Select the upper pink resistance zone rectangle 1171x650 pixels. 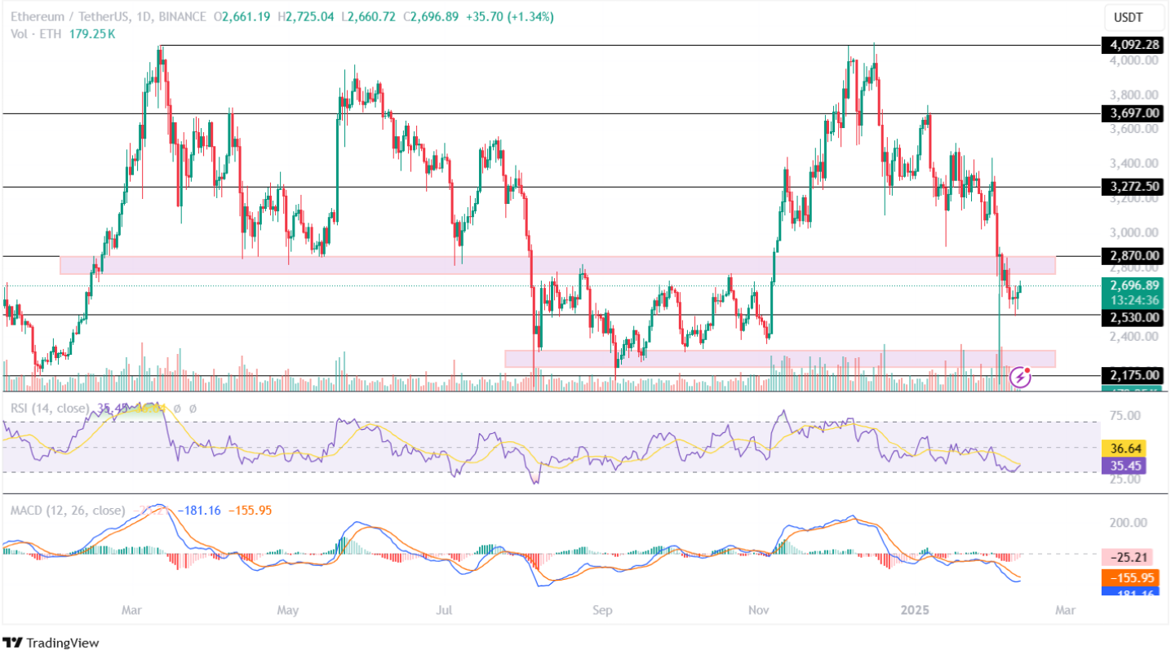point(557,265)
